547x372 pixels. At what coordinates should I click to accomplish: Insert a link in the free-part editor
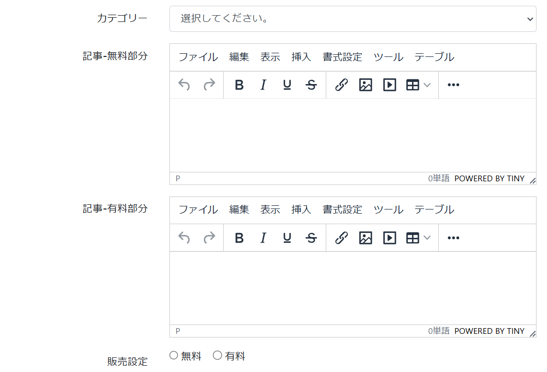coord(341,85)
